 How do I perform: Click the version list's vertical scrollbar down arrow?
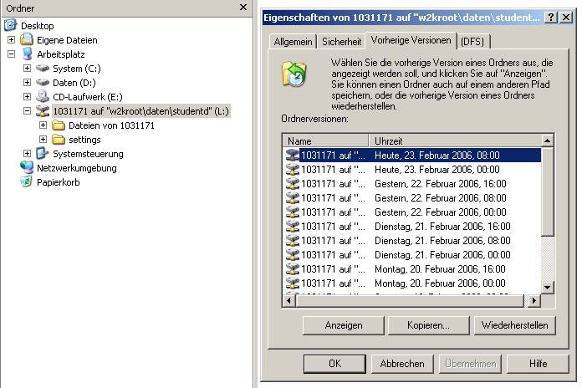tap(548, 287)
